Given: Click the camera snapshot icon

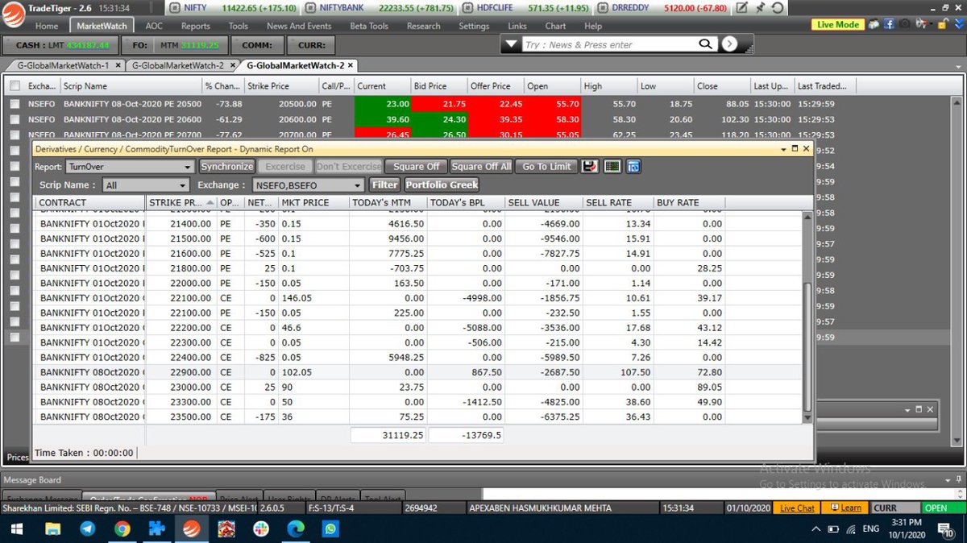Looking at the screenshot, I should click(x=904, y=25).
